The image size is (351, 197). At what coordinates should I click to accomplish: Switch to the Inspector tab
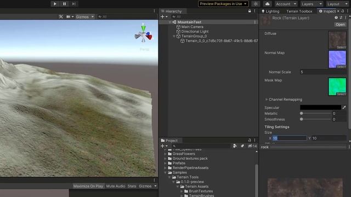[x=327, y=11]
